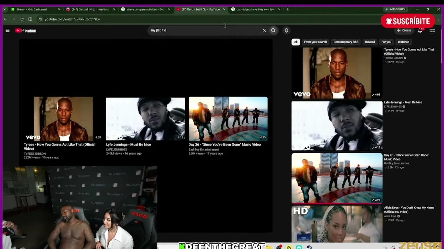
Task: Click the Suscríbite subscribe button
Action: tap(408, 21)
